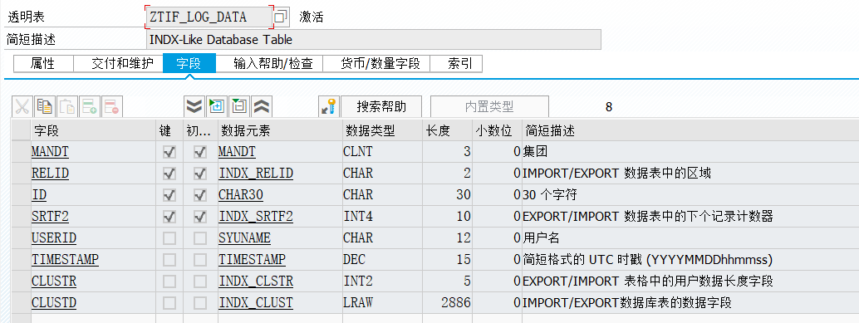Viewport: 859px width, 323px height.
Task: Switch to the 交付和维护 tab
Action: point(118,63)
